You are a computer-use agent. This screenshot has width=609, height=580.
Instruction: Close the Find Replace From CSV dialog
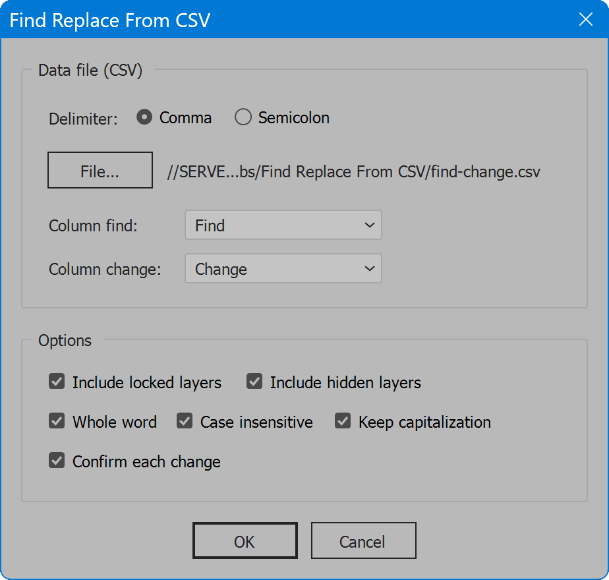point(586,19)
